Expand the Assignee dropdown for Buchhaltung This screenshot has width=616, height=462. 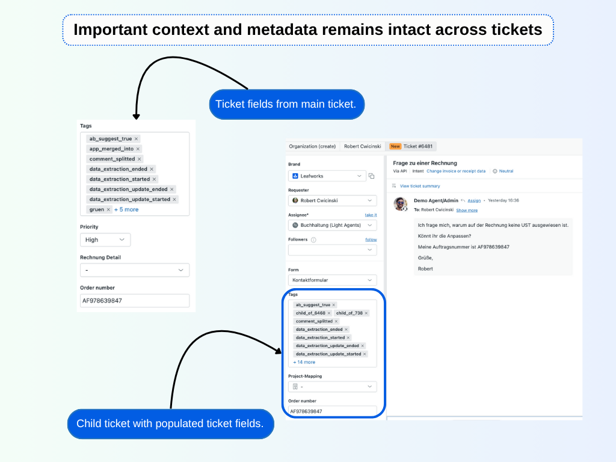click(x=370, y=225)
